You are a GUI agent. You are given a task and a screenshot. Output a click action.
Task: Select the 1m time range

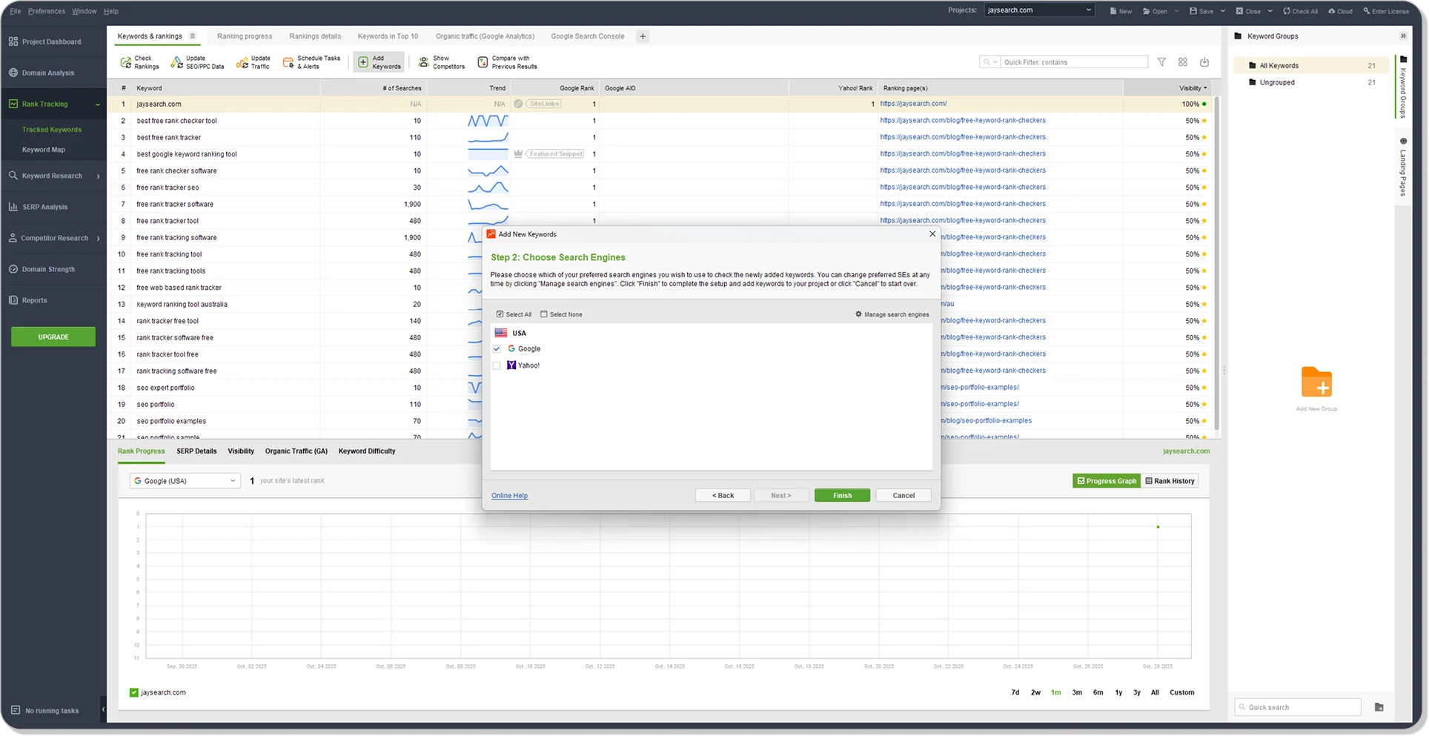point(1055,692)
